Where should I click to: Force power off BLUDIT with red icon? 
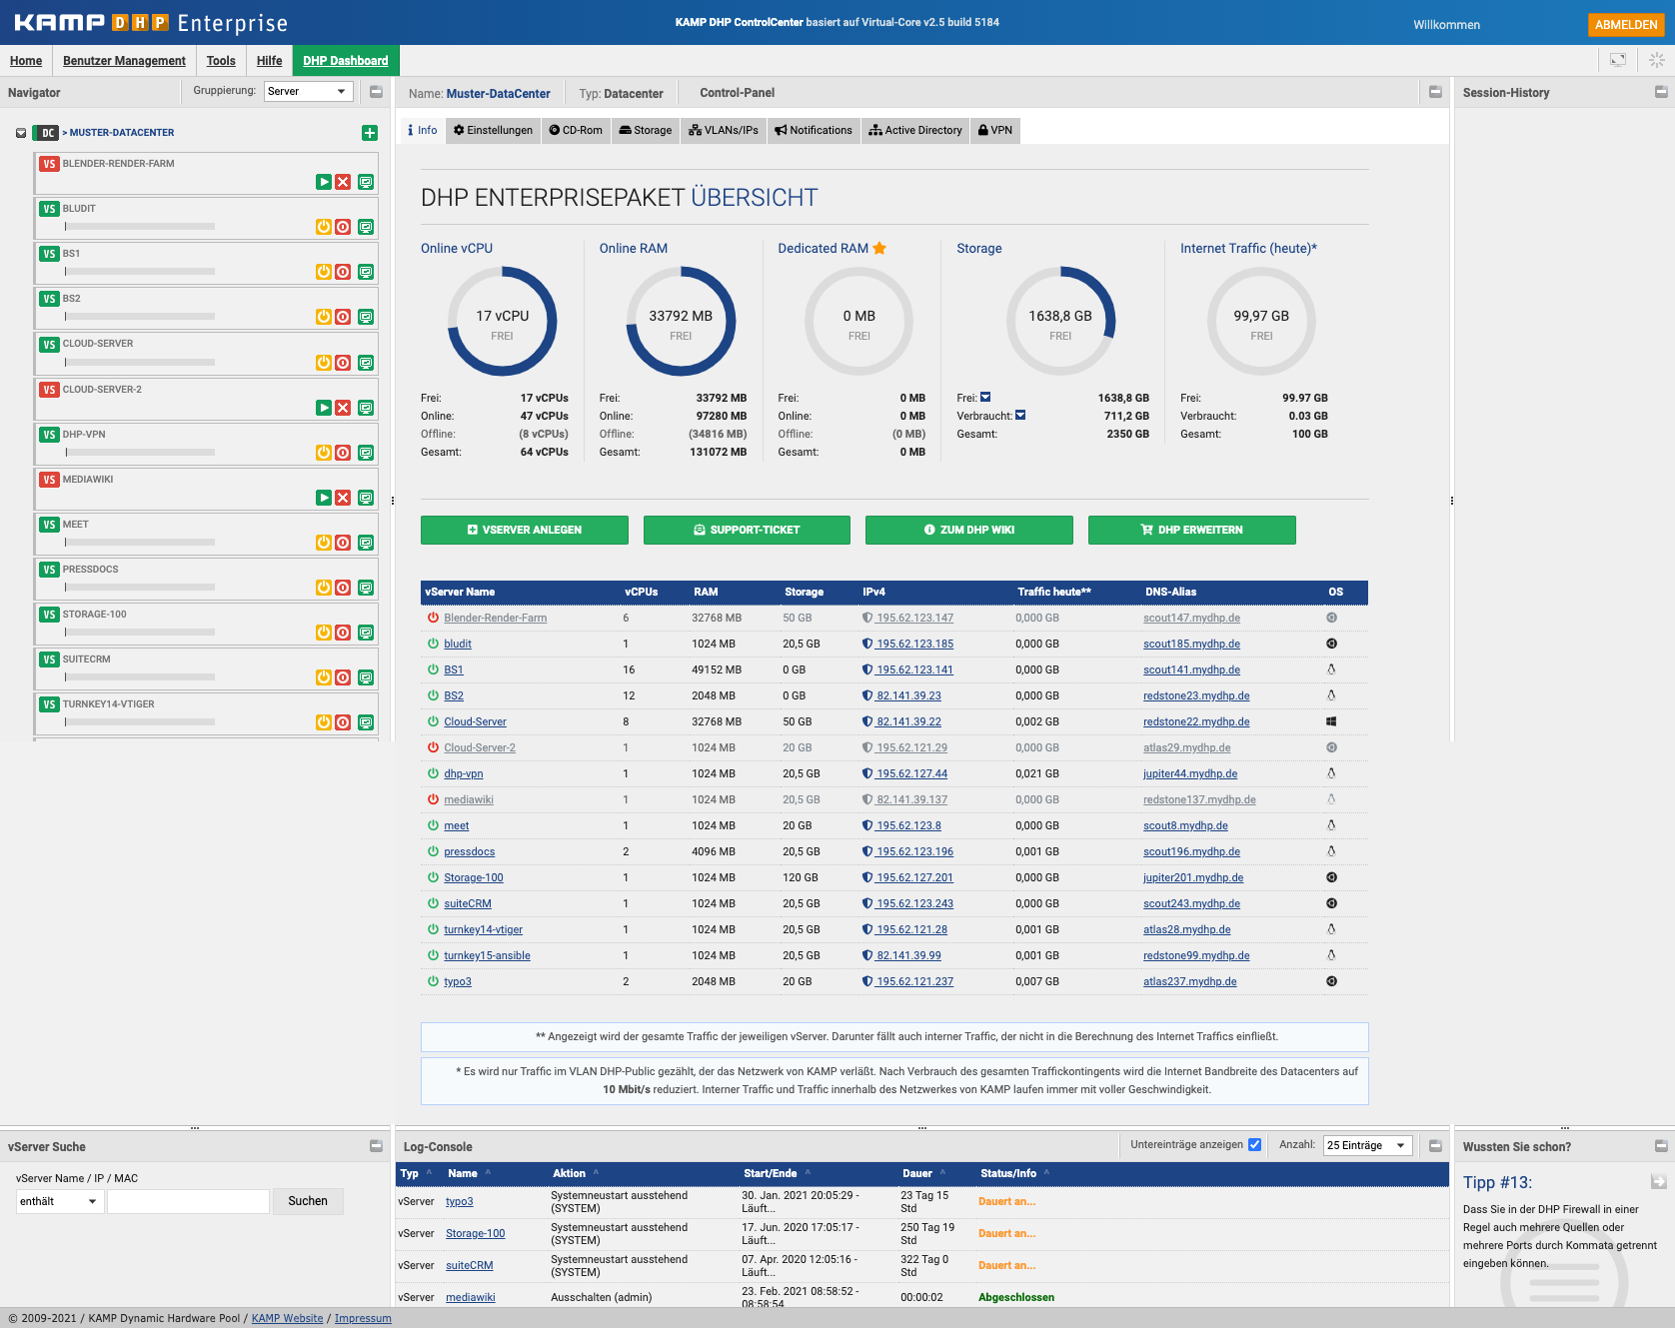click(x=343, y=227)
